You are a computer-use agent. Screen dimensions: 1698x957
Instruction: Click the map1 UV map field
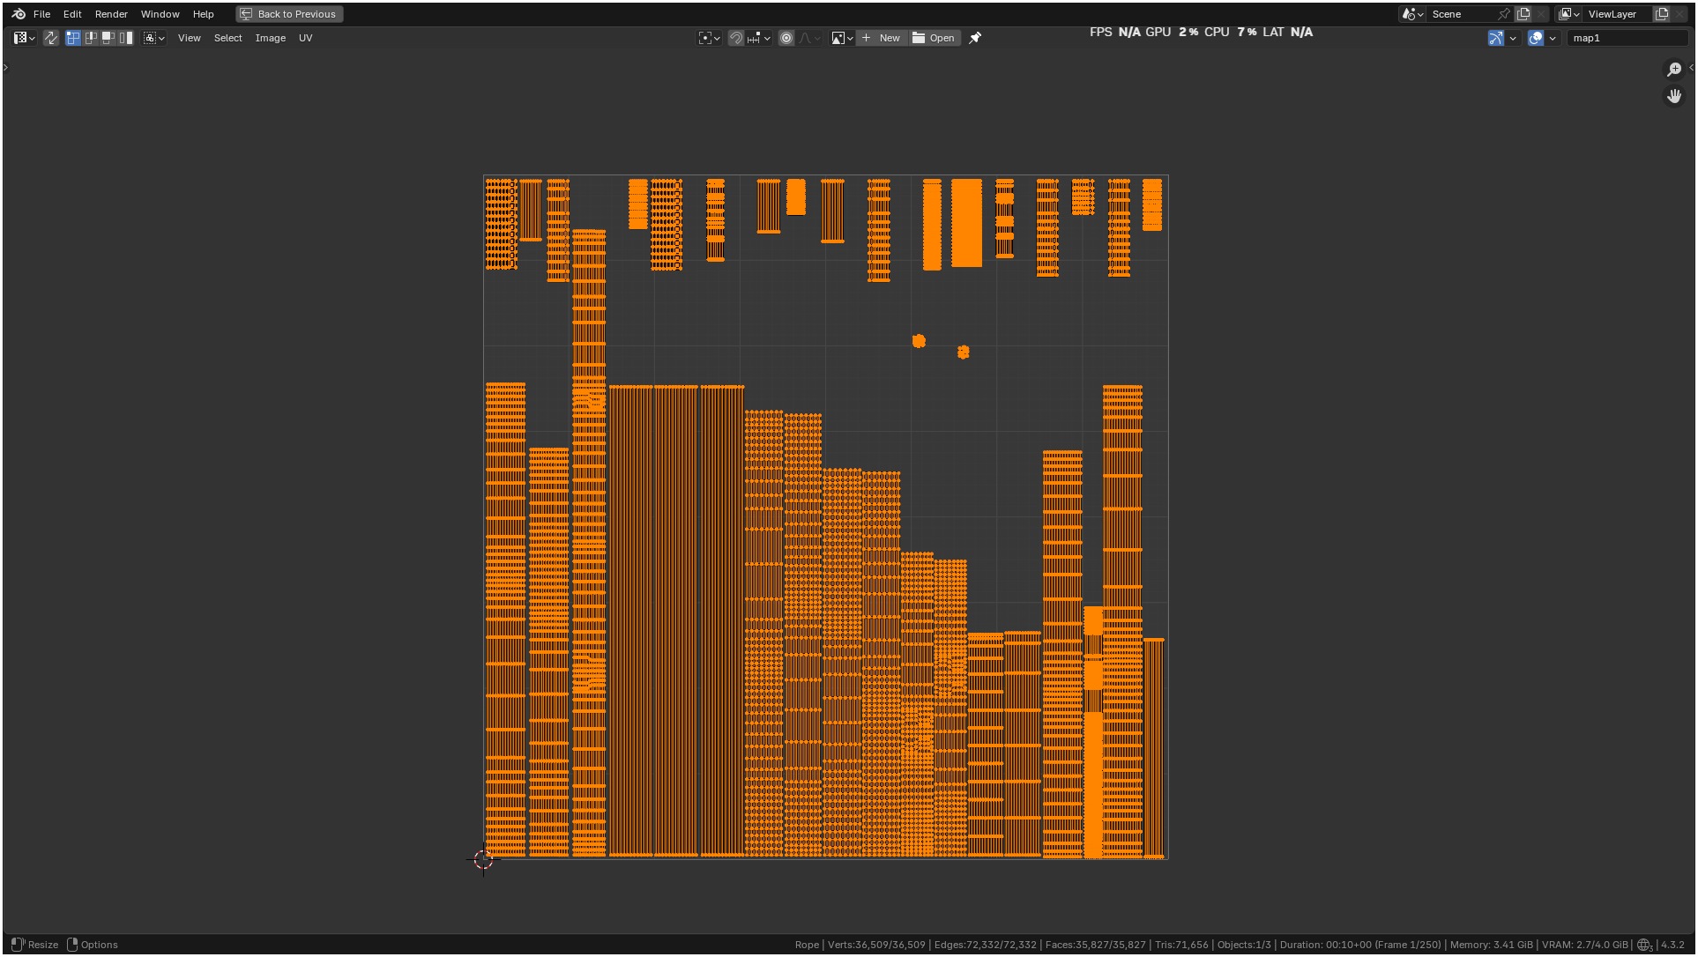1625,38
